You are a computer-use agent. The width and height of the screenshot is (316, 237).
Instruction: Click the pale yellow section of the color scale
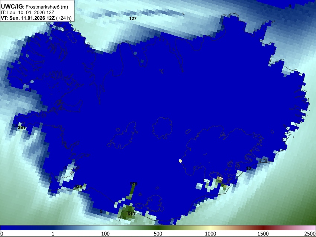point(210,228)
